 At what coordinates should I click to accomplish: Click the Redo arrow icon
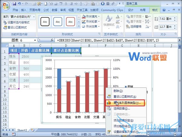27,4
